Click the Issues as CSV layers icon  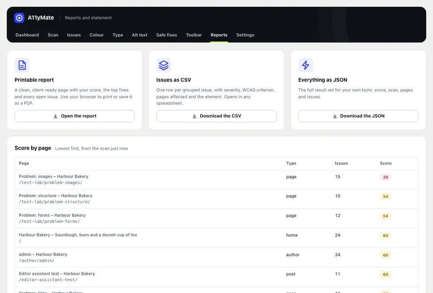click(x=164, y=65)
